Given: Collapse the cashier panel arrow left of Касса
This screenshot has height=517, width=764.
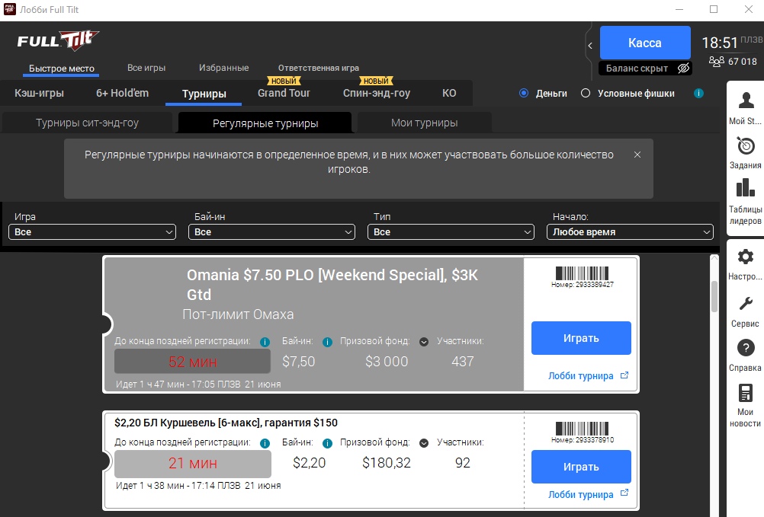Looking at the screenshot, I should coord(590,46).
